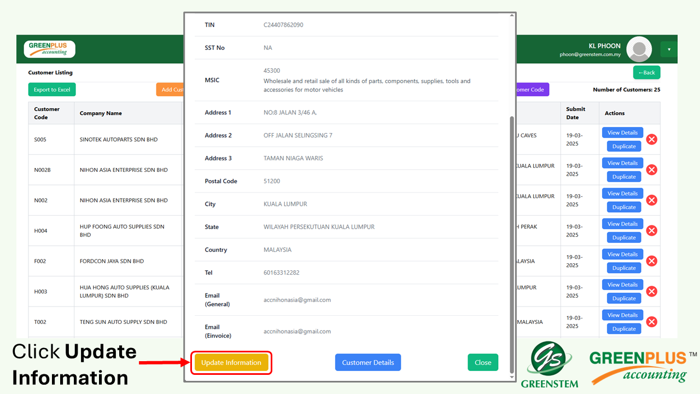Click the dialog scrollbar up arrow
The width and height of the screenshot is (700, 394).
(x=512, y=15)
